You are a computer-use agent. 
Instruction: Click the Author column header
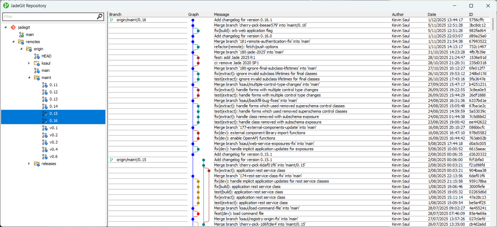click(x=398, y=14)
